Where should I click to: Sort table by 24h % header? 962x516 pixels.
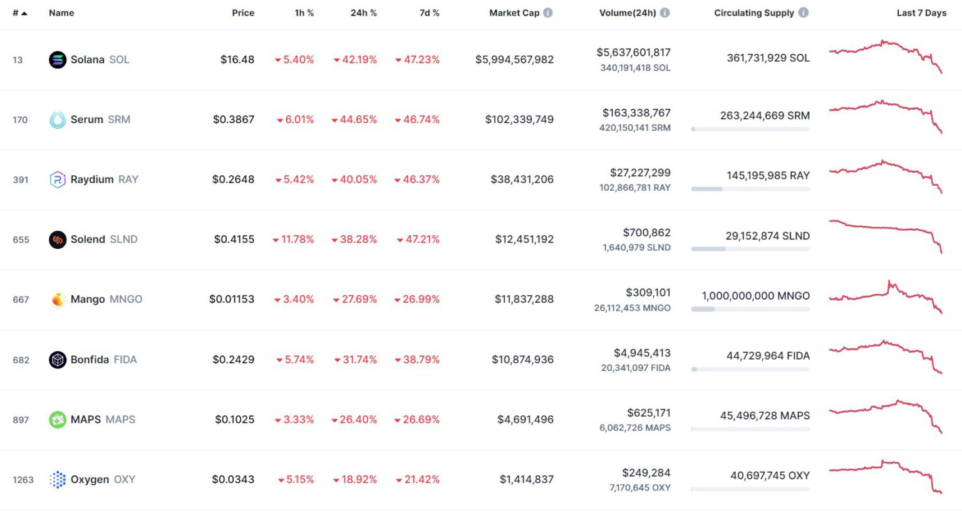(363, 13)
